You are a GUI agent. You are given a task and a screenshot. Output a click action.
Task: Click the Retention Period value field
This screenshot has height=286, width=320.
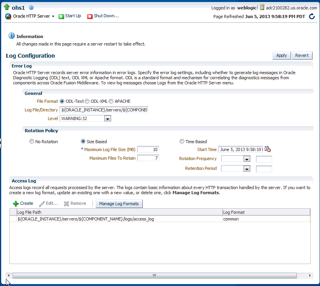tap(264, 169)
